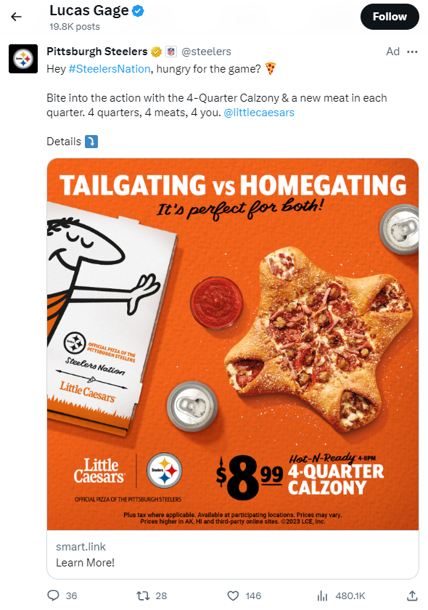Open the Ad options menu
Viewport: 428px width, 610px height.
pos(413,52)
